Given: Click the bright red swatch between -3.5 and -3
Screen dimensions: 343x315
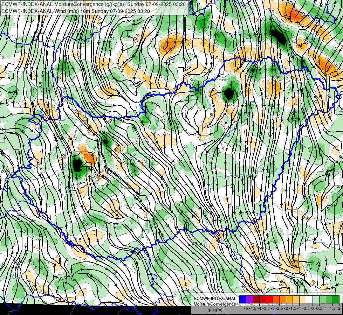Looking at the screenshot, I should tap(269, 300).
